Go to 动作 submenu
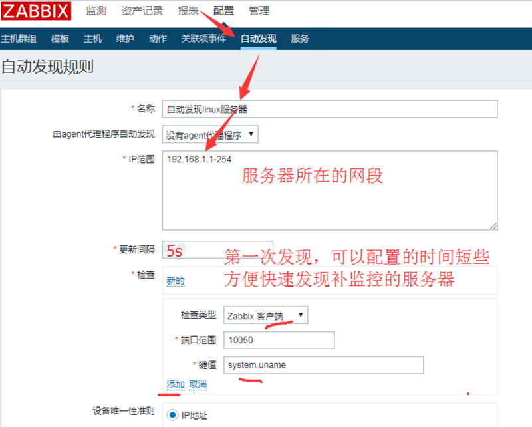The height and width of the screenshot is (427, 532). tap(158, 39)
